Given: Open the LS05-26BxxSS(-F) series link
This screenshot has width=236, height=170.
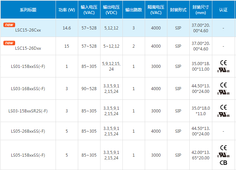Looking at the screenshot, I should pos(28,131).
